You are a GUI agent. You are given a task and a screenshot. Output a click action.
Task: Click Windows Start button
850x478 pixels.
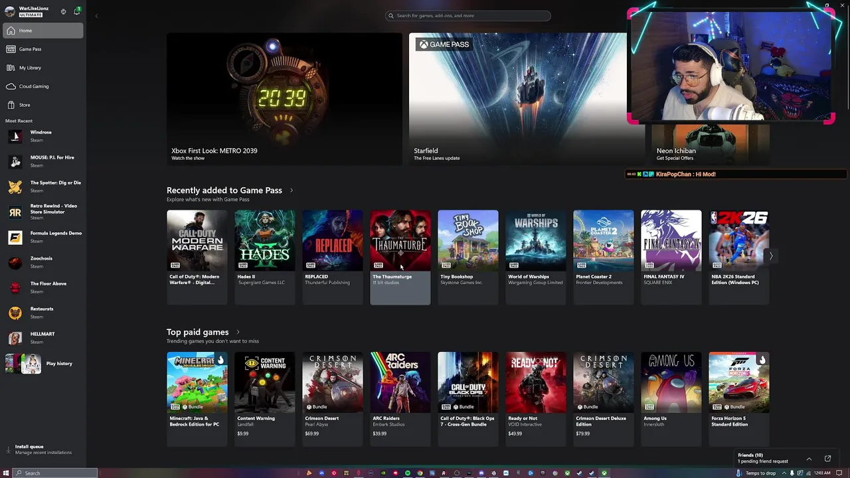coord(6,473)
